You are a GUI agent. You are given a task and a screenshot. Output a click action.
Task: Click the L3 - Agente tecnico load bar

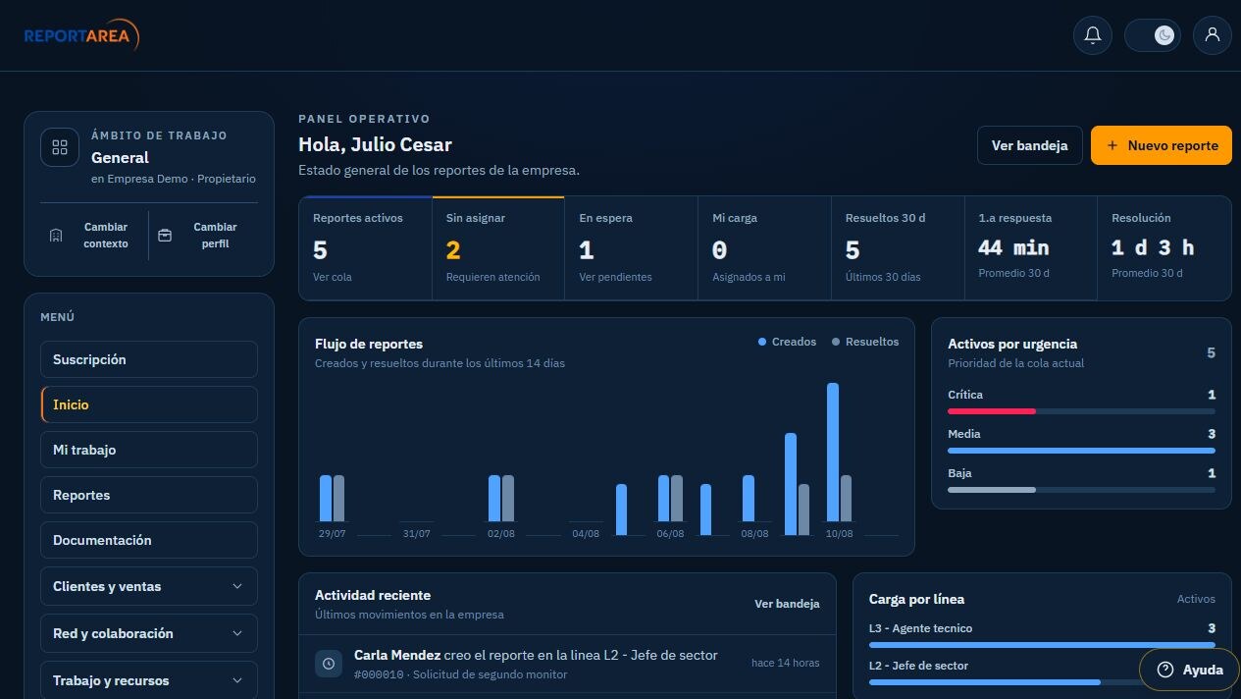1042,645
